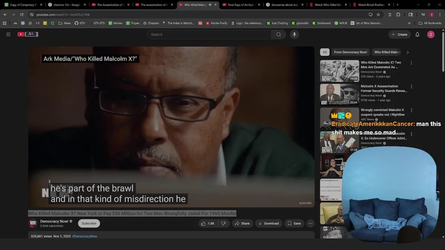The image size is (445, 250).
Task: Open more actions for this video
Action: [x=310, y=223]
